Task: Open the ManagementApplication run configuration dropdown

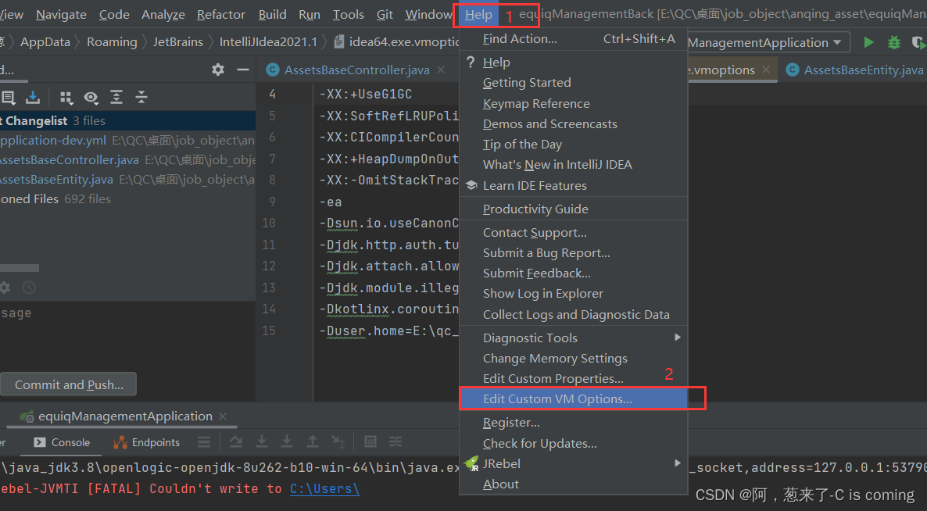Action: [x=768, y=42]
